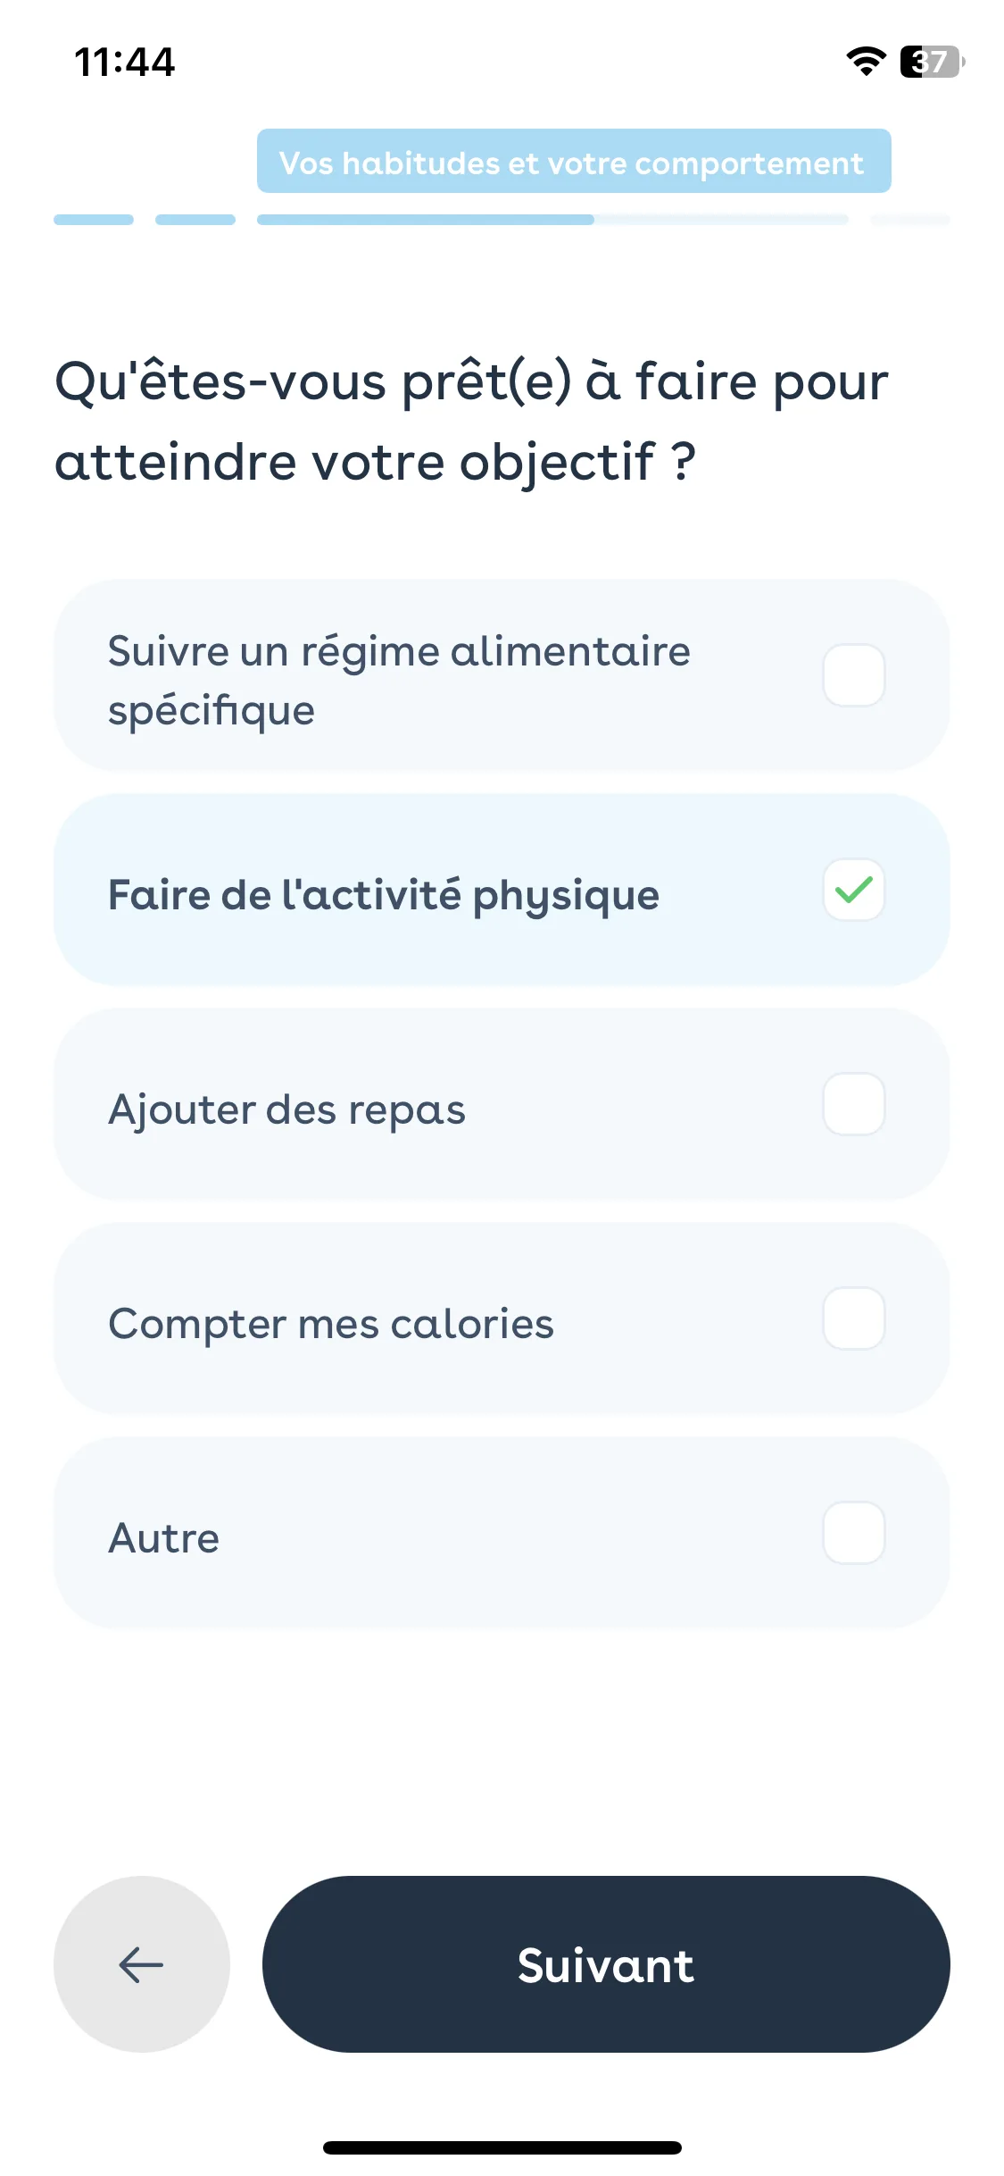Tap the battery indicator icon

[932, 62]
